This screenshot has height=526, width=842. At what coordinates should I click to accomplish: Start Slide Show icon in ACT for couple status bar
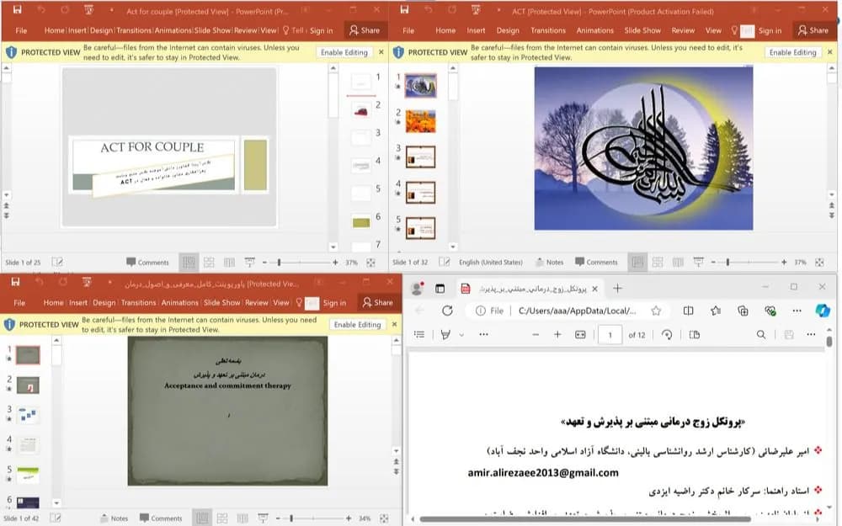tap(250, 263)
